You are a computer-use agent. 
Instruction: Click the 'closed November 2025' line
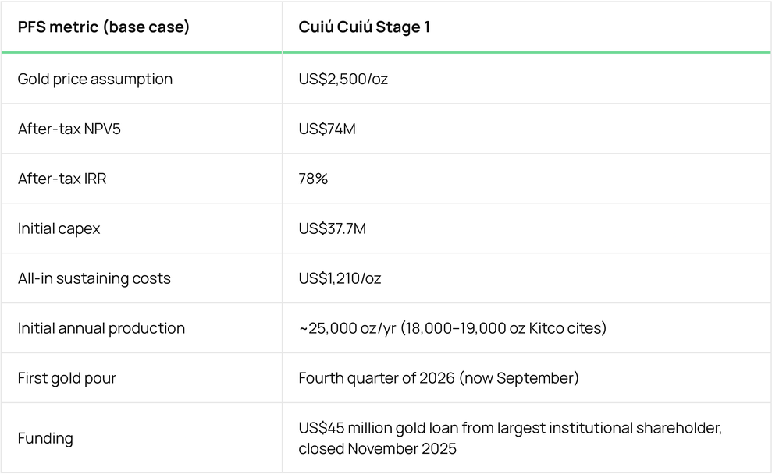point(377,448)
